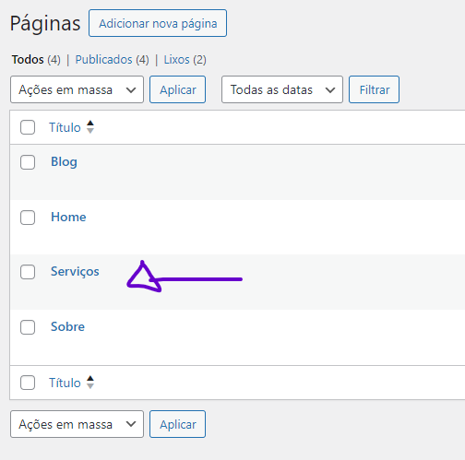The height and width of the screenshot is (460, 465).
Task: Toggle select-all checkbox in table header
Action: pyautogui.click(x=28, y=127)
